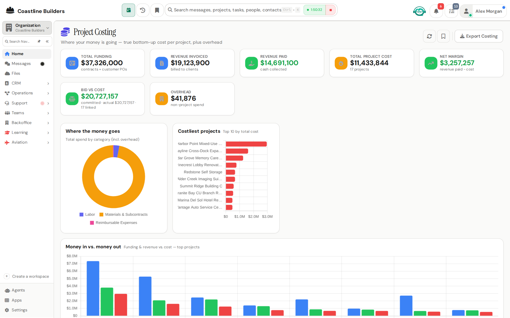Viewport: 510px width, 318px height.
Task: Open the history clock icon
Action: [143, 10]
